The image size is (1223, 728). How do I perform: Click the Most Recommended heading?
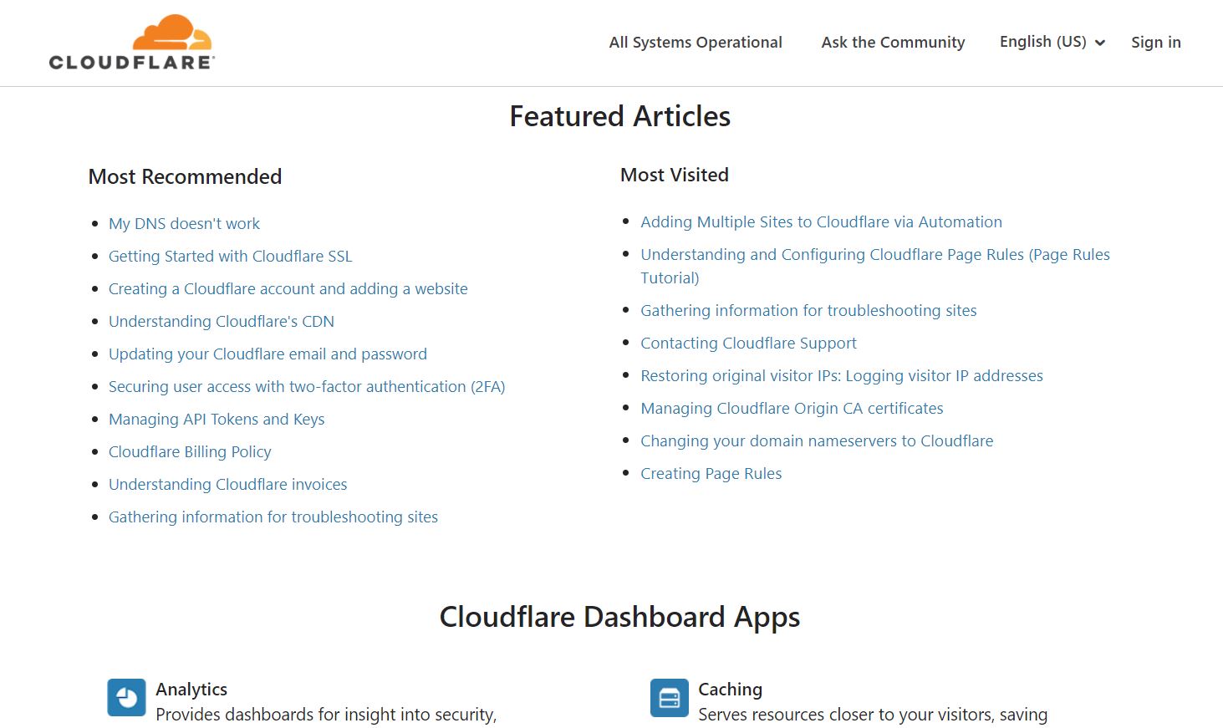pyautogui.click(x=185, y=176)
